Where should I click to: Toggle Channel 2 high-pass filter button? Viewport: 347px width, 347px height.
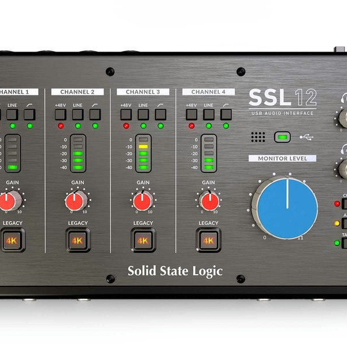95,115
